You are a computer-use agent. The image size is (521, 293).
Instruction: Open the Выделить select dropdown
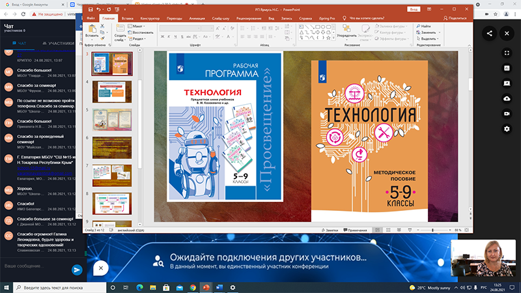pyautogui.click(x=427, y=38)
